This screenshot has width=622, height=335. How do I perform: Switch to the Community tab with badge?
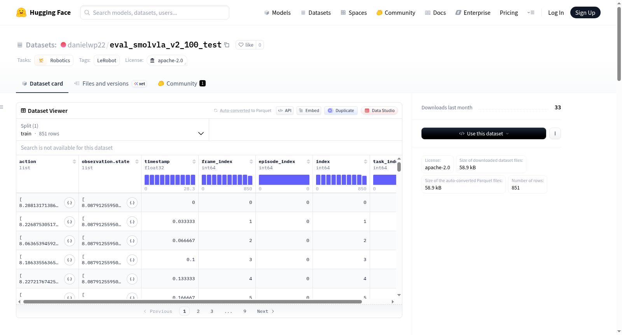coord(182,84)
